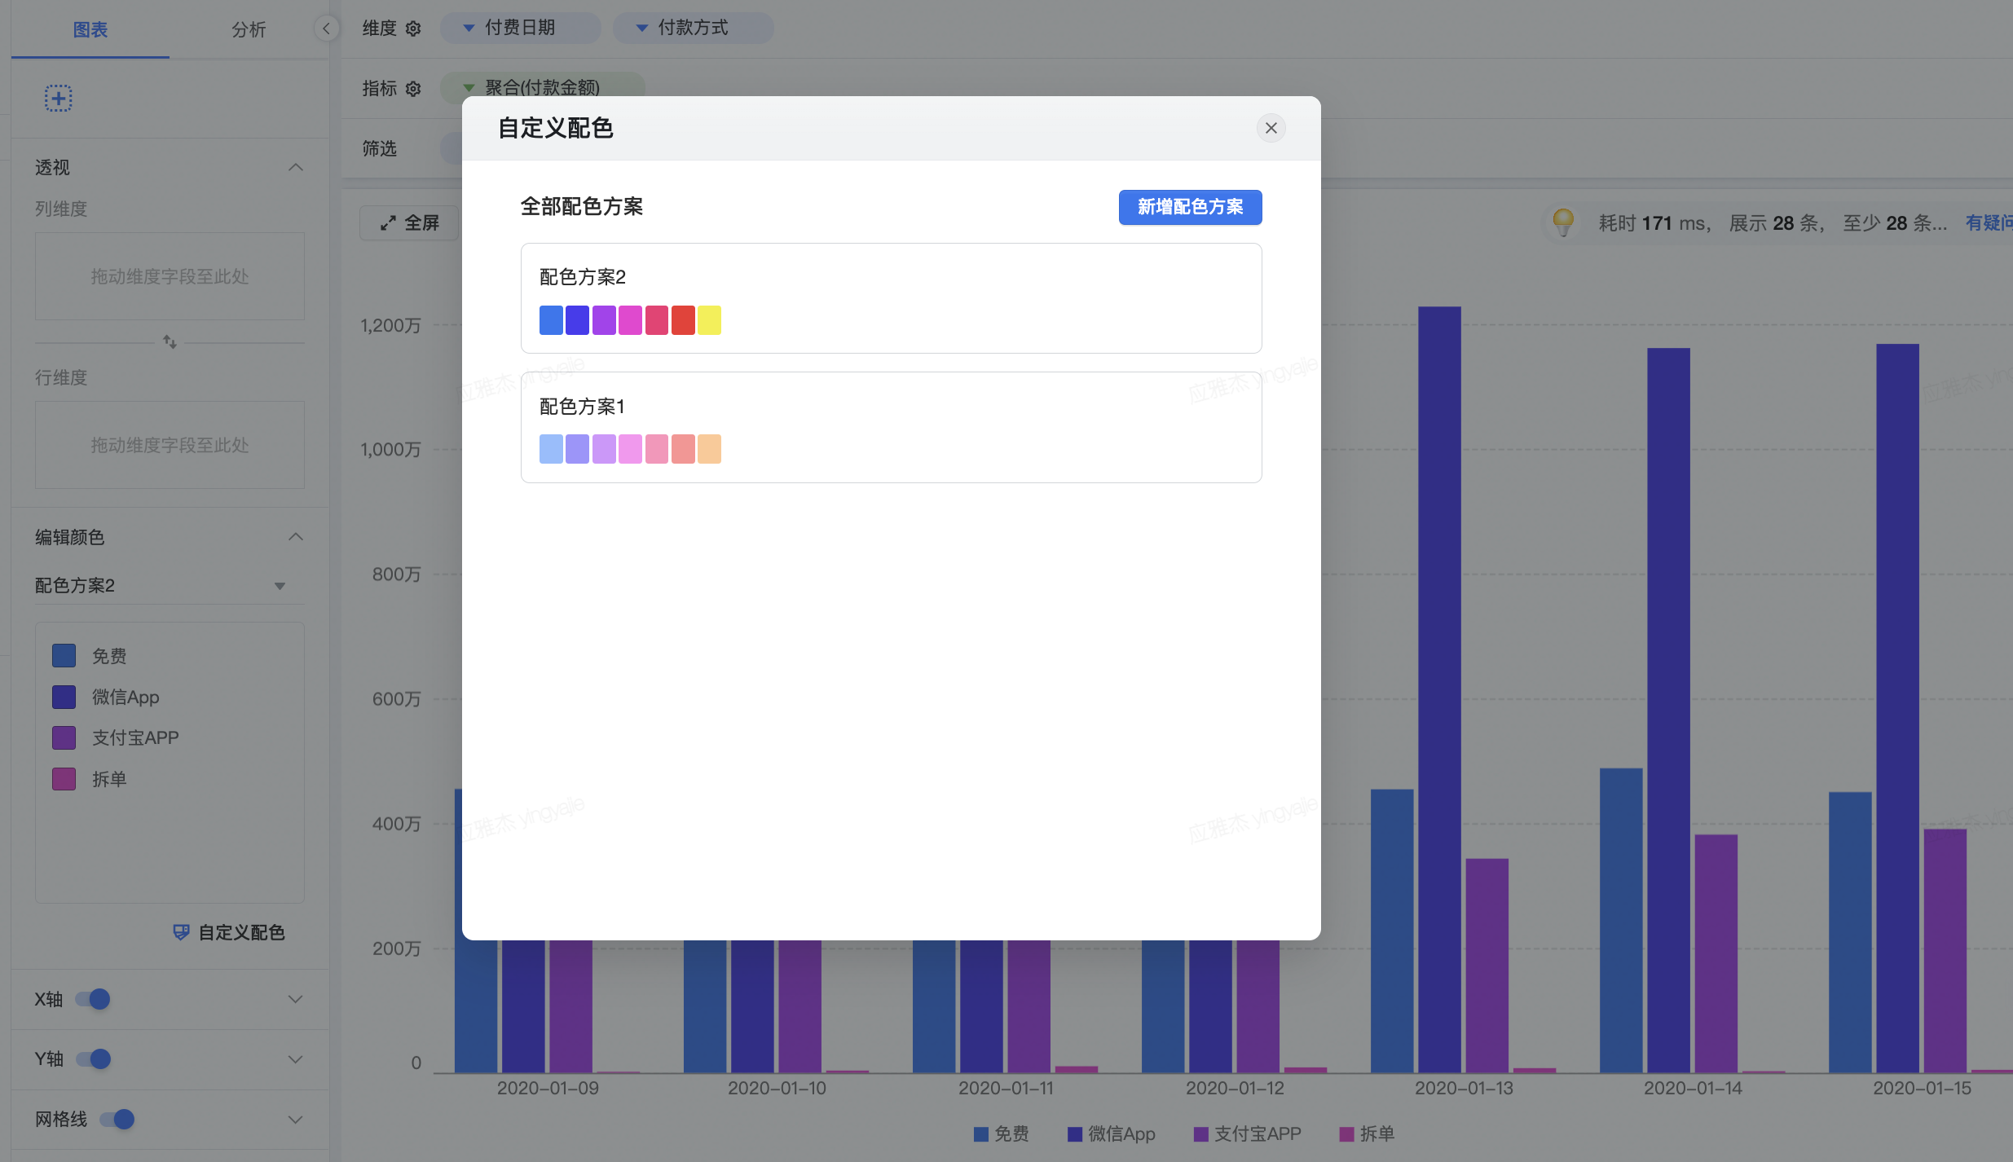Click the 2020-01-14 支付宝APP bar
The height and width of the screenshot is (1162, 2013).
point(1716,953)
